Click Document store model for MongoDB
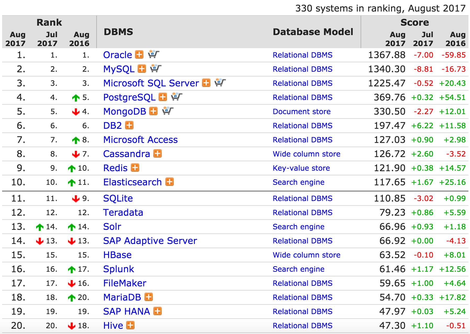470x334 pixels. tap(302, 112)
